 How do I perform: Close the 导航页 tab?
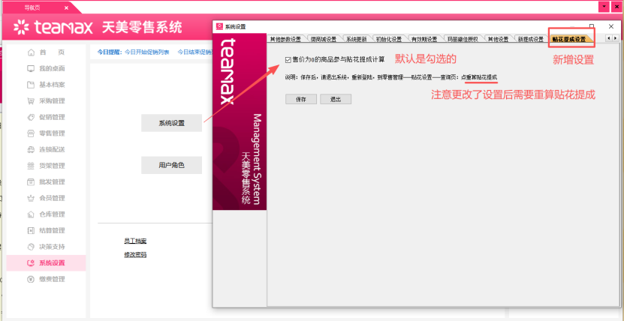click(x=66, y=7)
